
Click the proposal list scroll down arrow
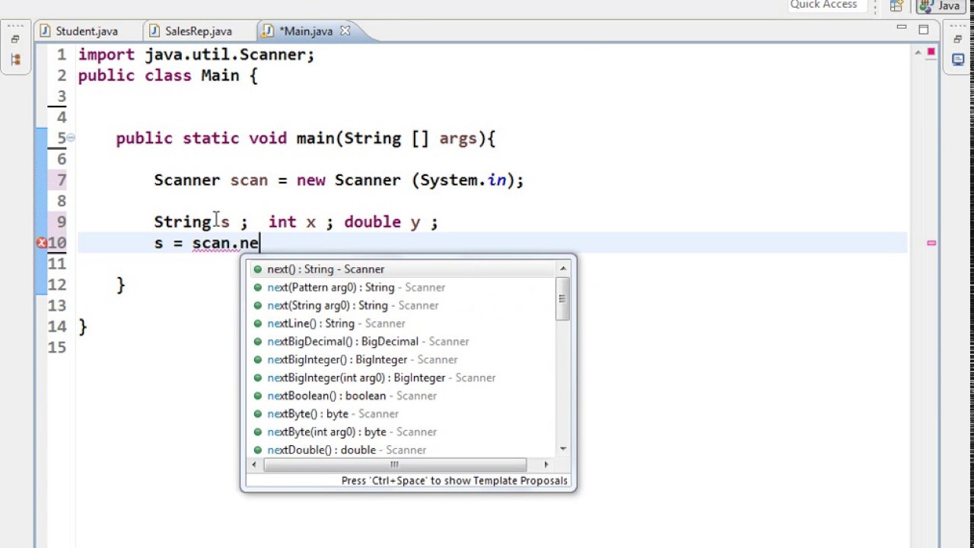[x=563, y=449]
